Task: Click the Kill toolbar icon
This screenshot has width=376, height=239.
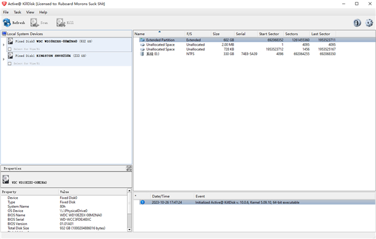Action: [x=61, y=23]
